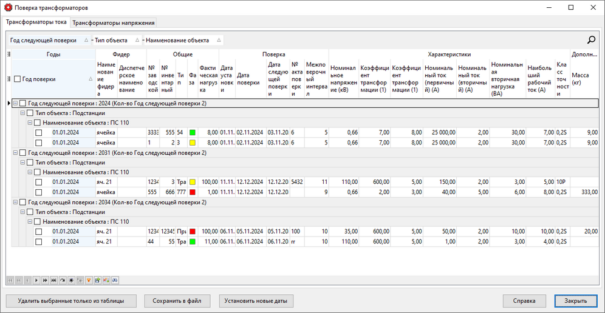Click Дата поверки column header

(251, 79)
